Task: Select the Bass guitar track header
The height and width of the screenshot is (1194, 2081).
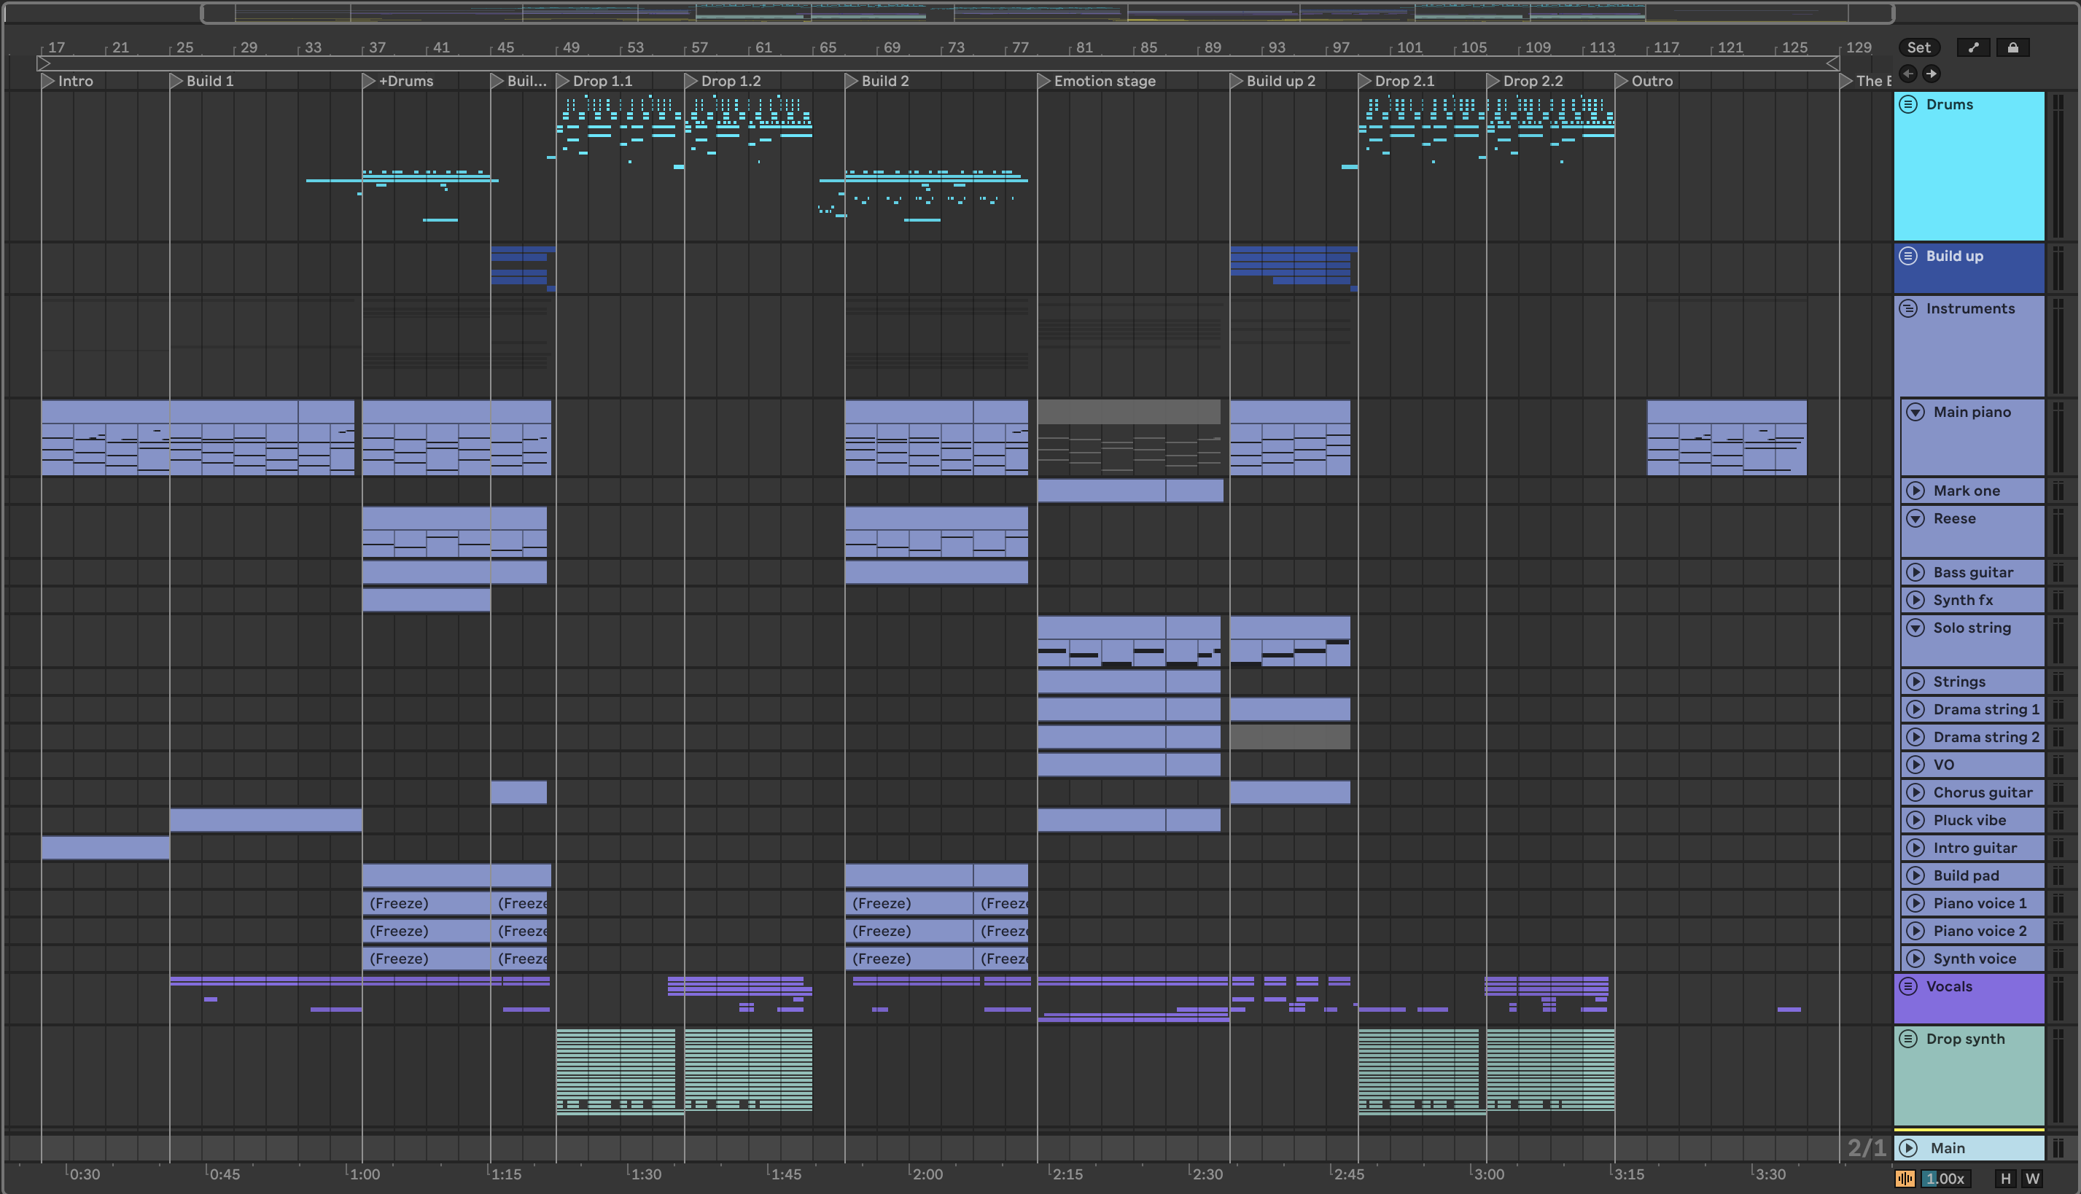Action: point(1973,572)
